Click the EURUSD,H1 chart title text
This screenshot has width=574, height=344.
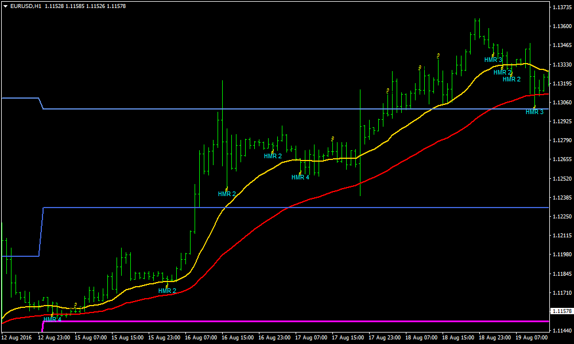click(26, 6)
